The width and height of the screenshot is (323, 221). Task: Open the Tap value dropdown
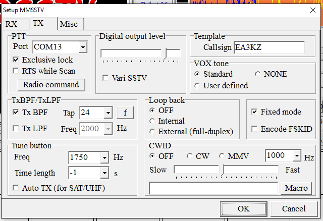coord(108,113)
